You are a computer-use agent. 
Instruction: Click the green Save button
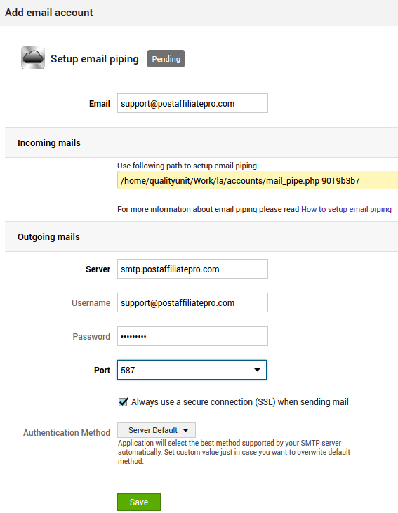(x=139, y=502)
